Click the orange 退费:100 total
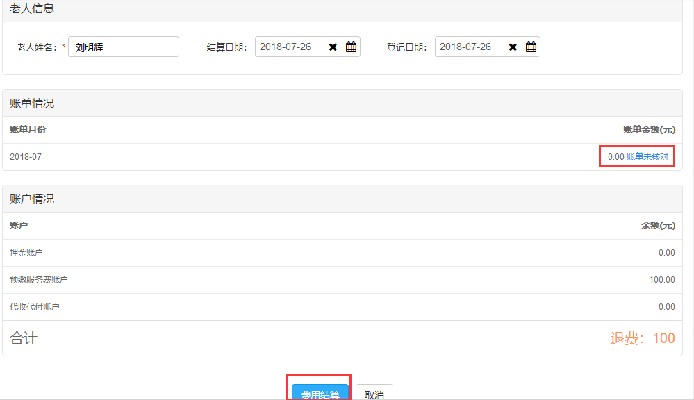 (642, 338)
